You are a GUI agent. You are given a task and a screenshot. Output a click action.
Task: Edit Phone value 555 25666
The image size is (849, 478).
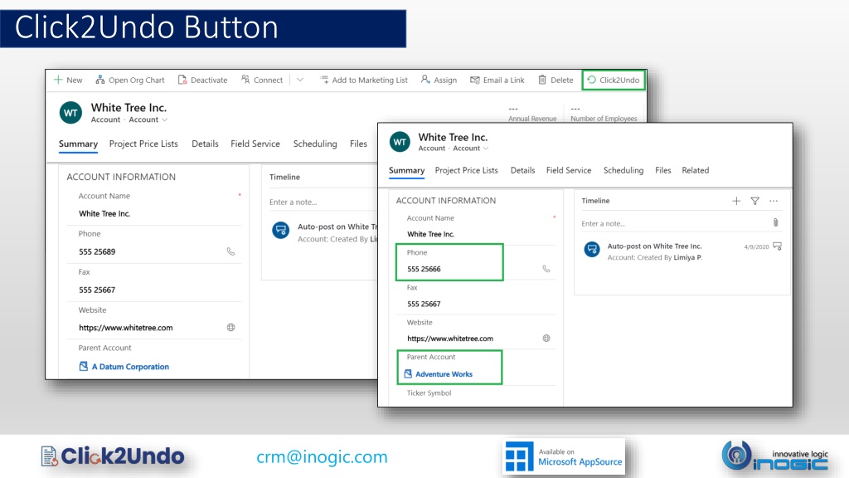(x=424, y=270)
